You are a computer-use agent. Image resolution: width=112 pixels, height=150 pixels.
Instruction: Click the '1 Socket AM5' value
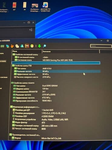coord(48,110)
